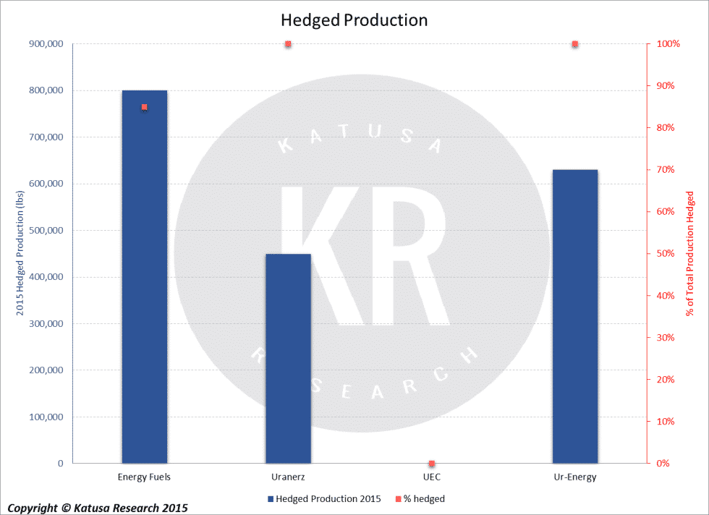Click the Uranerz axis label
This screenshot has height=515, width=709.
click(288, 477)
